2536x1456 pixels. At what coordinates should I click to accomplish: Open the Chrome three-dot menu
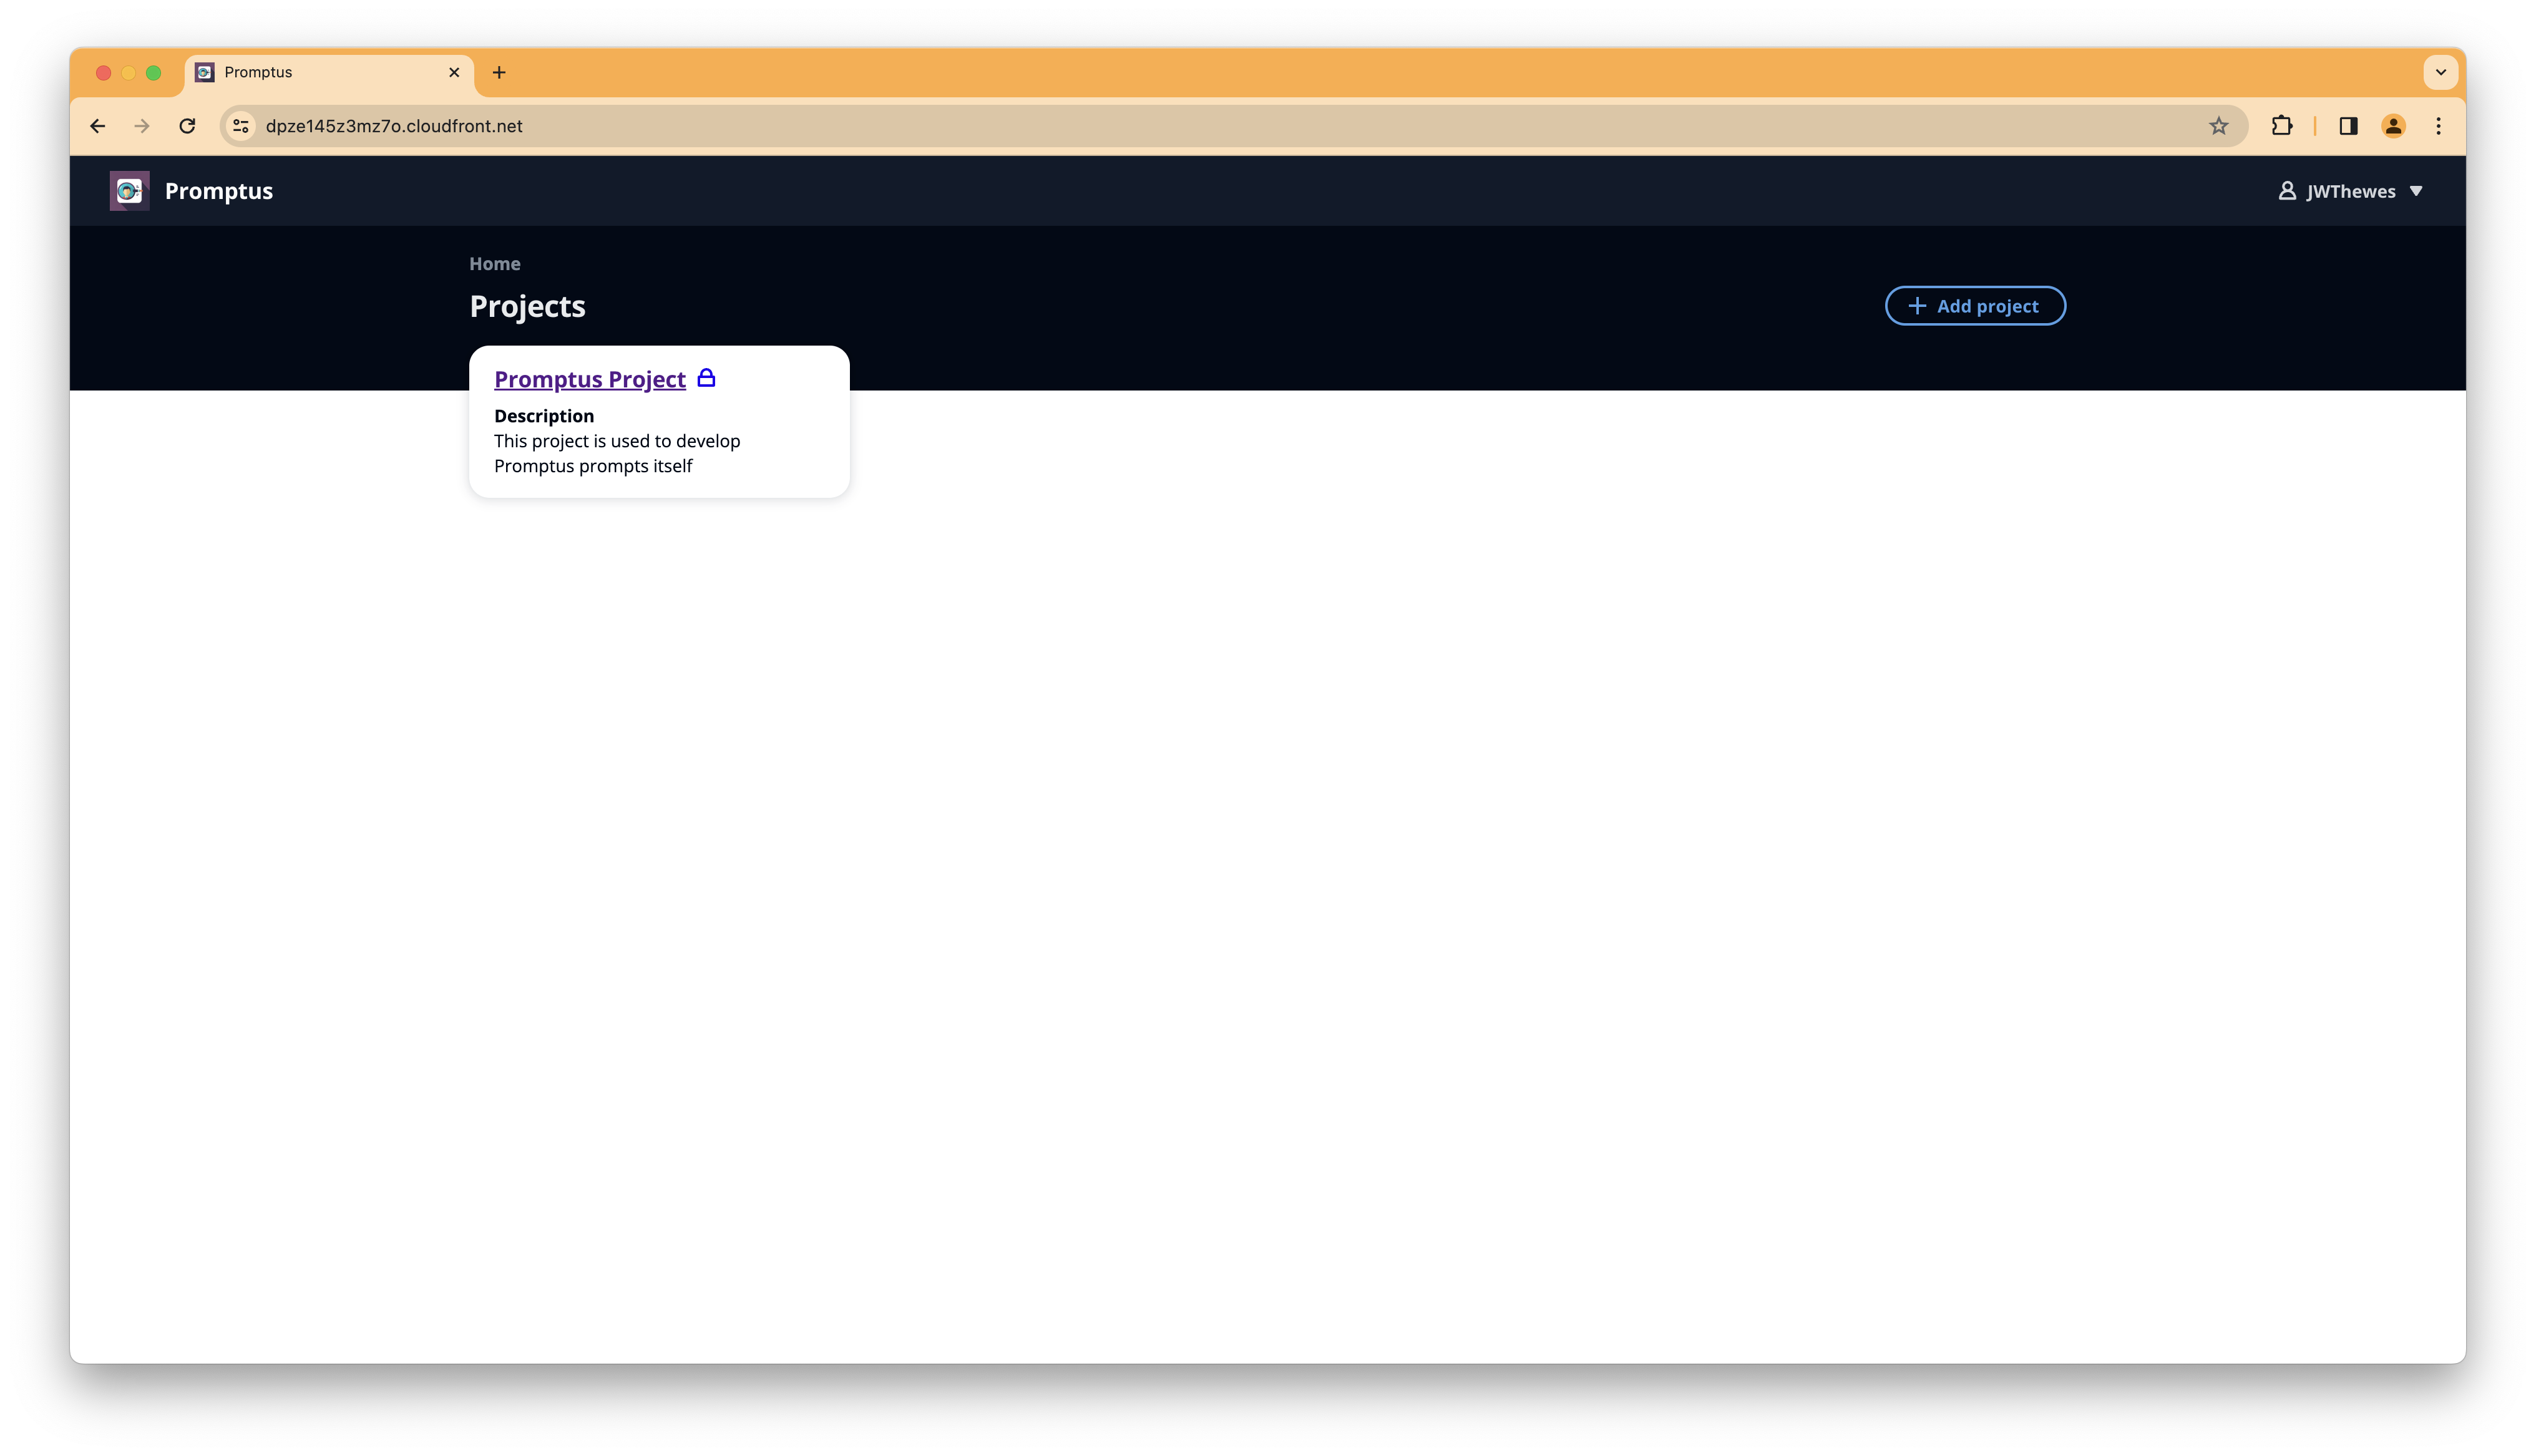coord(2438,126)
